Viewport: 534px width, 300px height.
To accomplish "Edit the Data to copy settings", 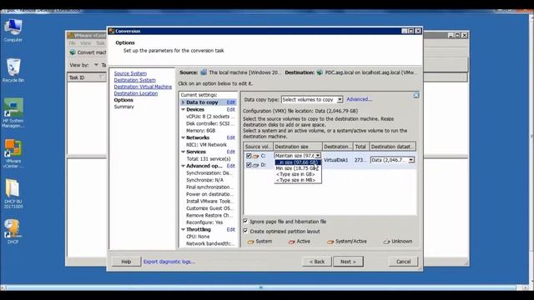I will coord(230,102).
